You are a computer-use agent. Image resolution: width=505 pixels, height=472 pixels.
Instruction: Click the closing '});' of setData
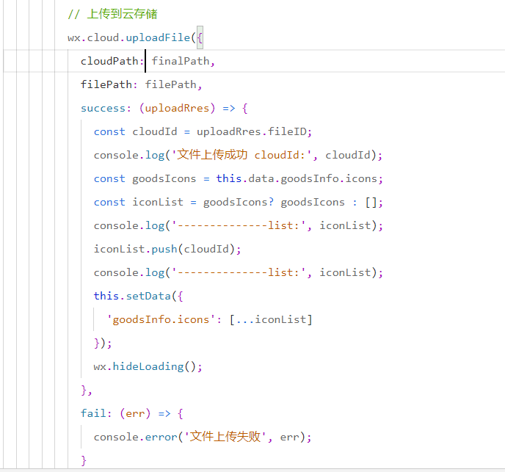coord(103,343)
